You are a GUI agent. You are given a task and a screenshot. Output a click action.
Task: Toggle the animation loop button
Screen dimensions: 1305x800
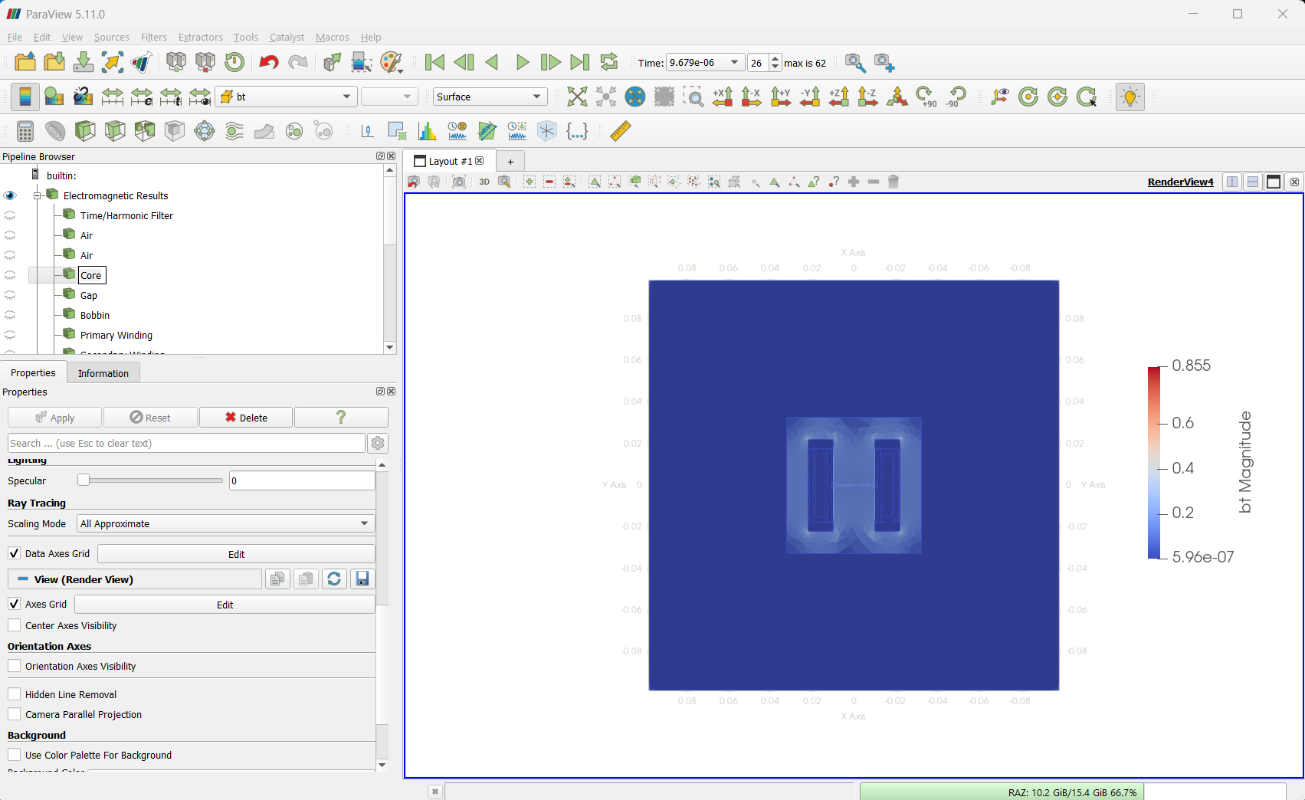(609, 62)
